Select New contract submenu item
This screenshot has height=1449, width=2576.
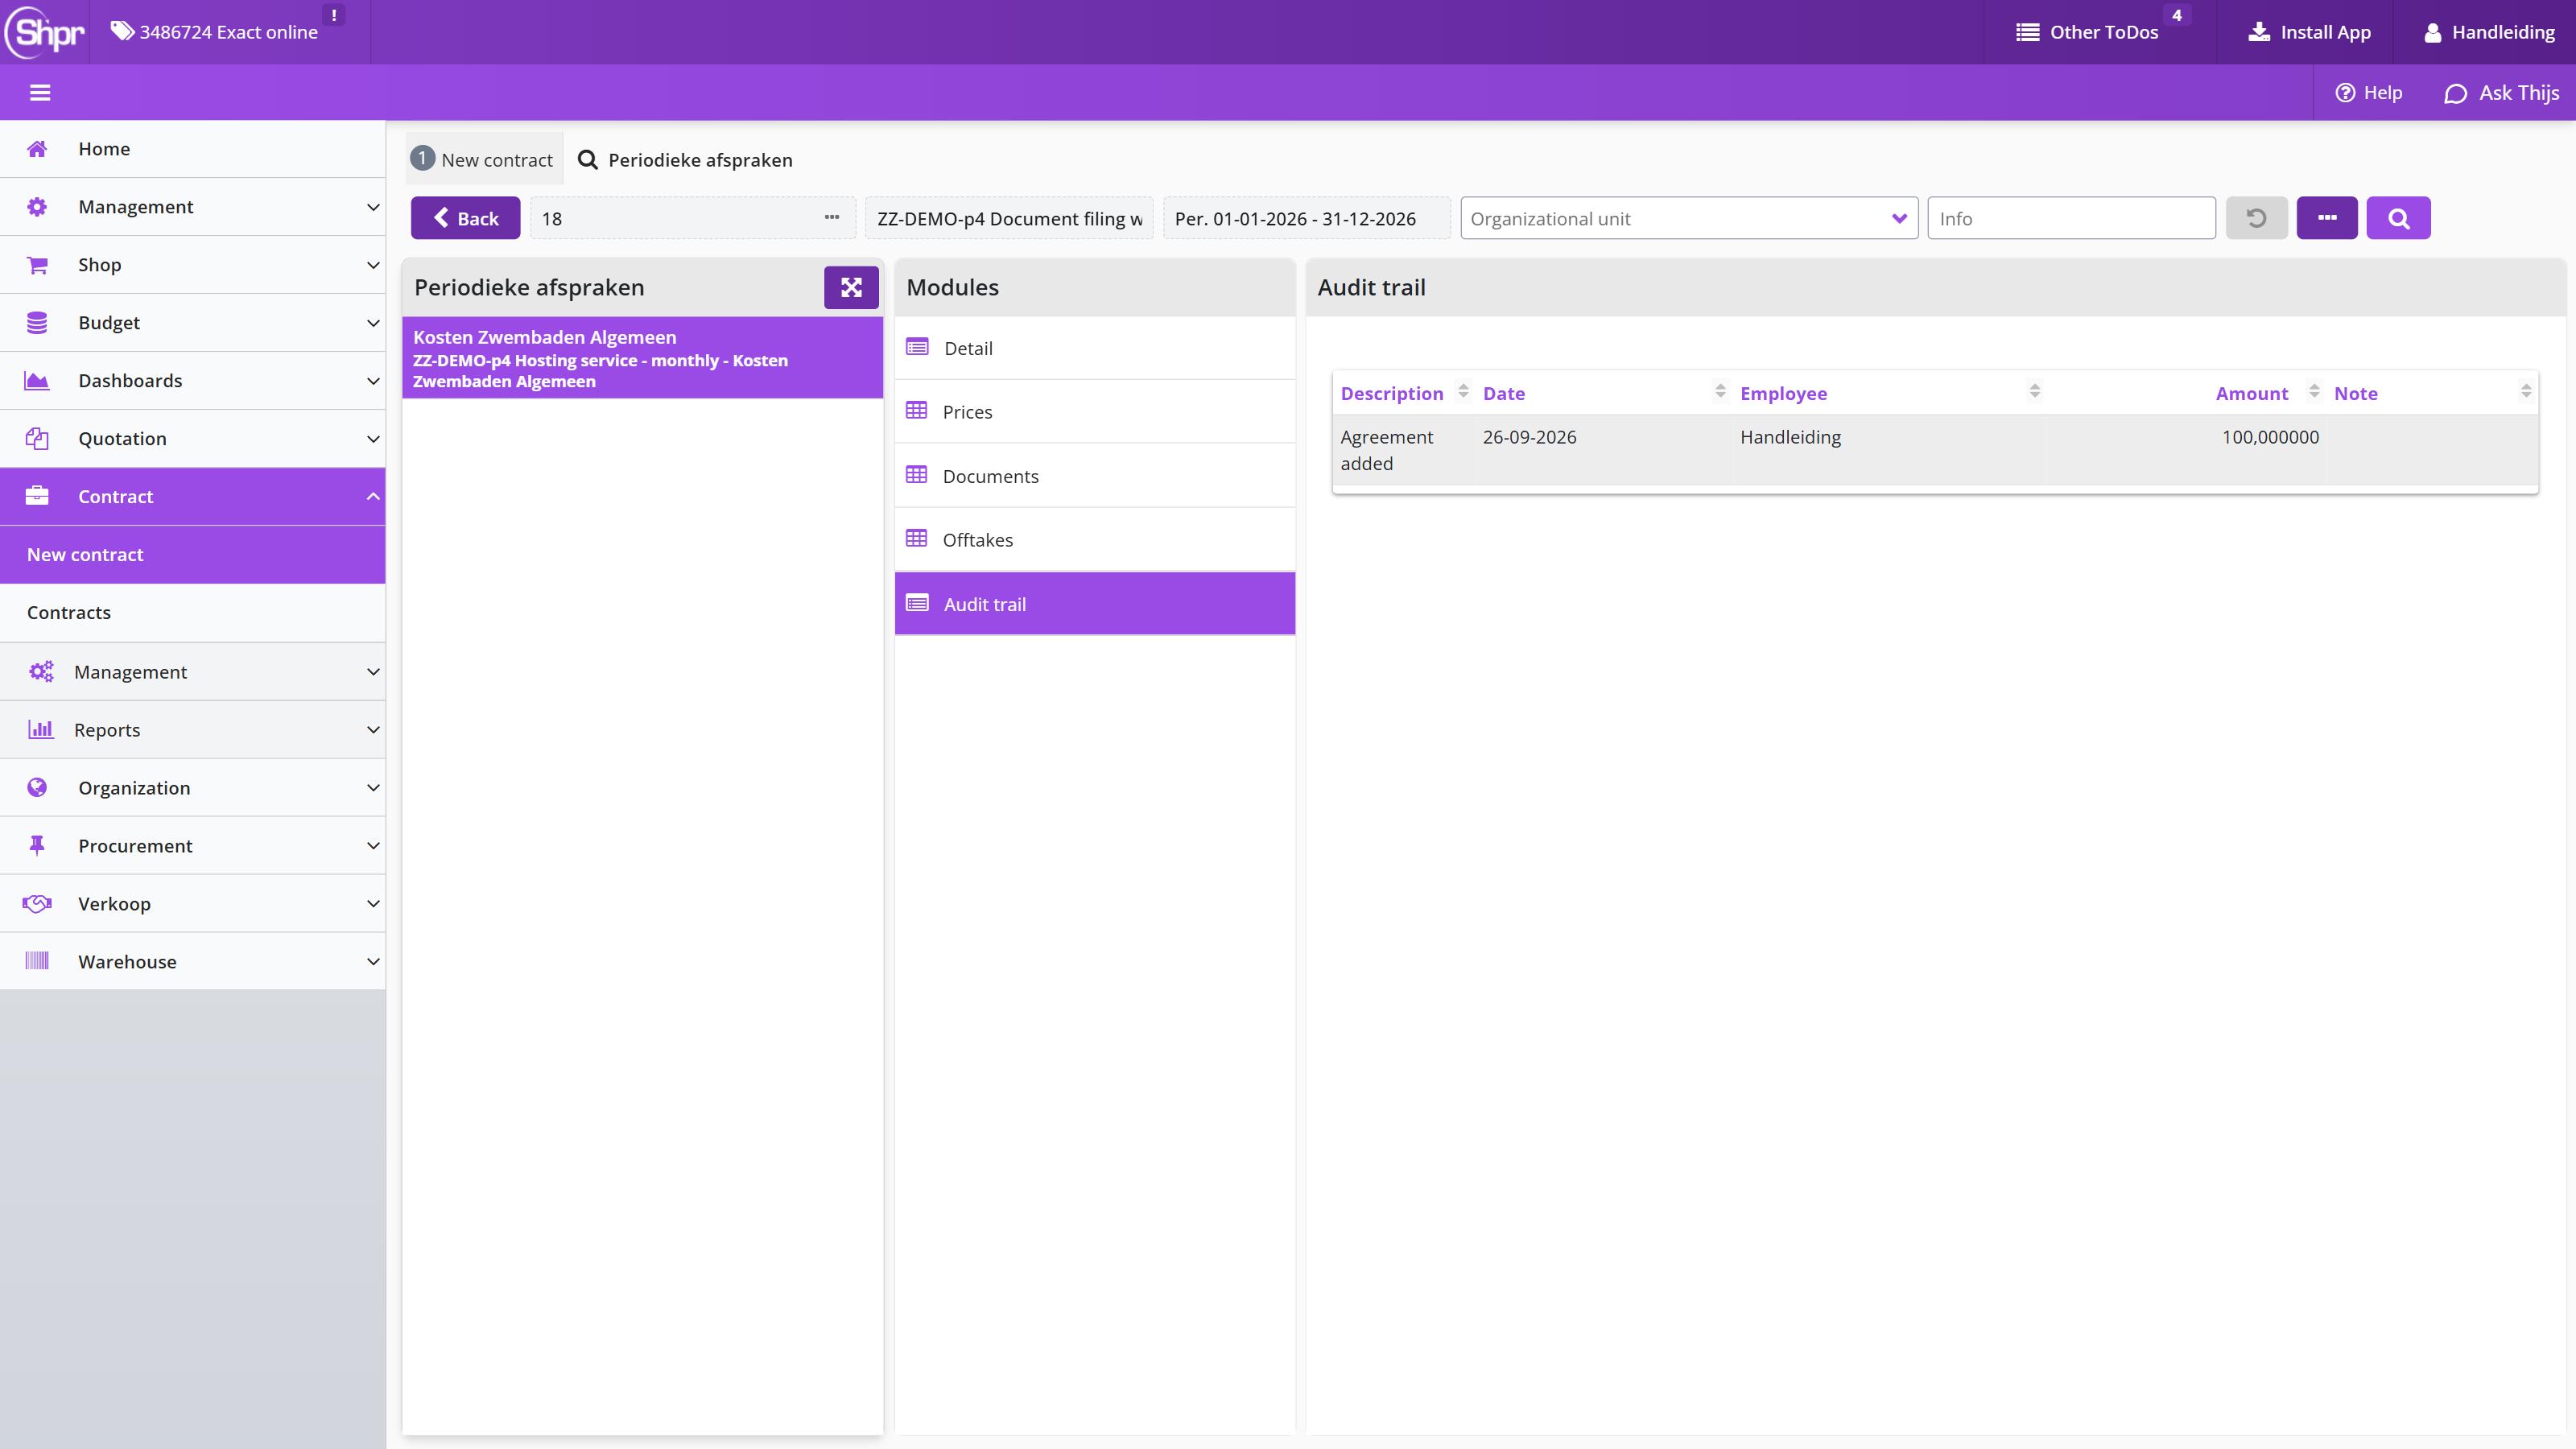click(193, 555)
